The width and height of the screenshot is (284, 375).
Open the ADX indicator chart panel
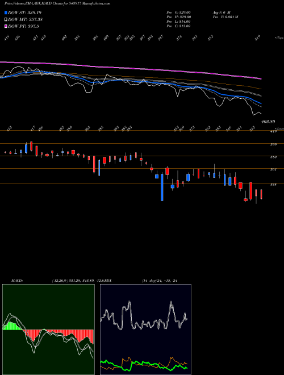(145, 330)
